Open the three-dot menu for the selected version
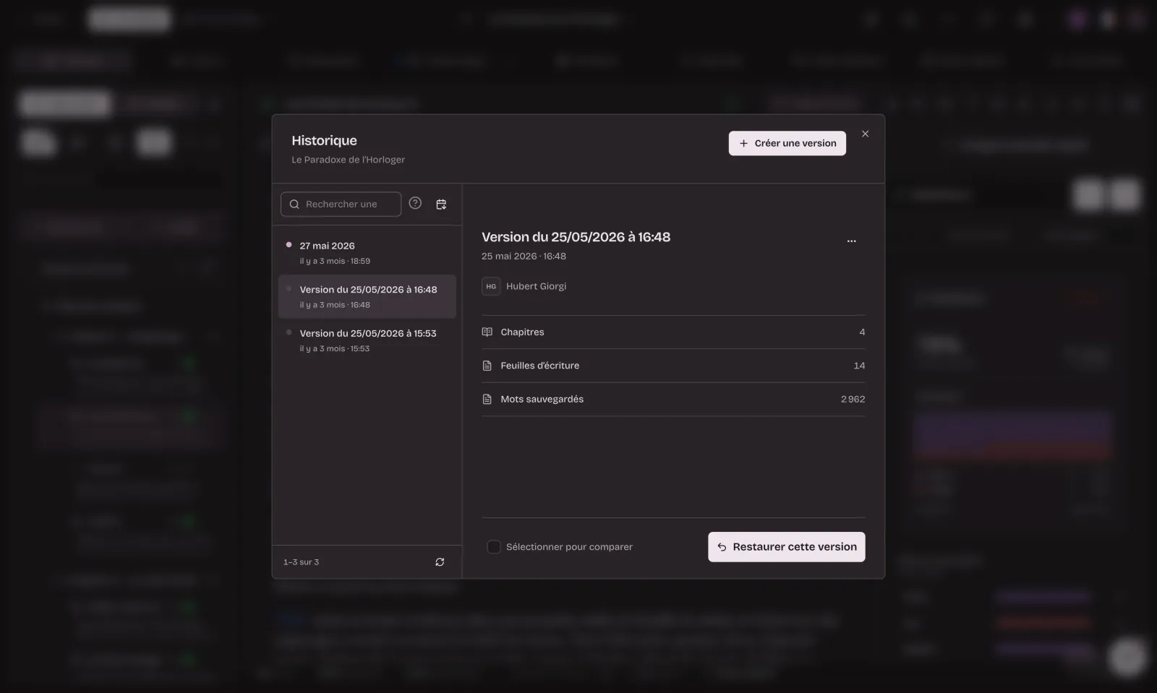The width and height of the screenshot is (1157, 693). click(851, 241)
